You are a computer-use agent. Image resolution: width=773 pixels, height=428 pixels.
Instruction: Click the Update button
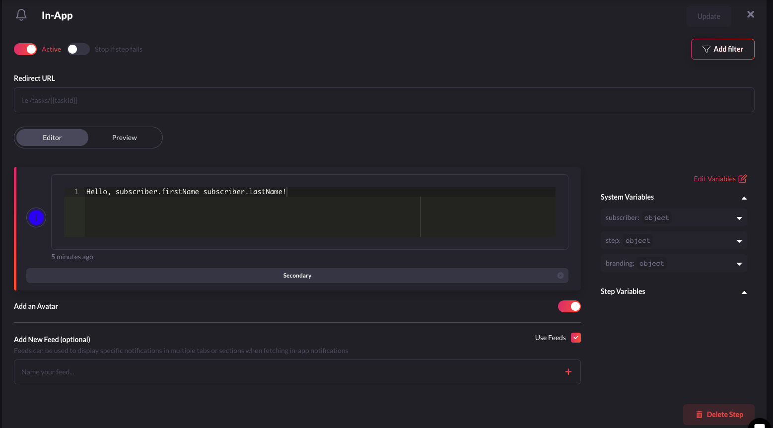[x=709, y=16]
